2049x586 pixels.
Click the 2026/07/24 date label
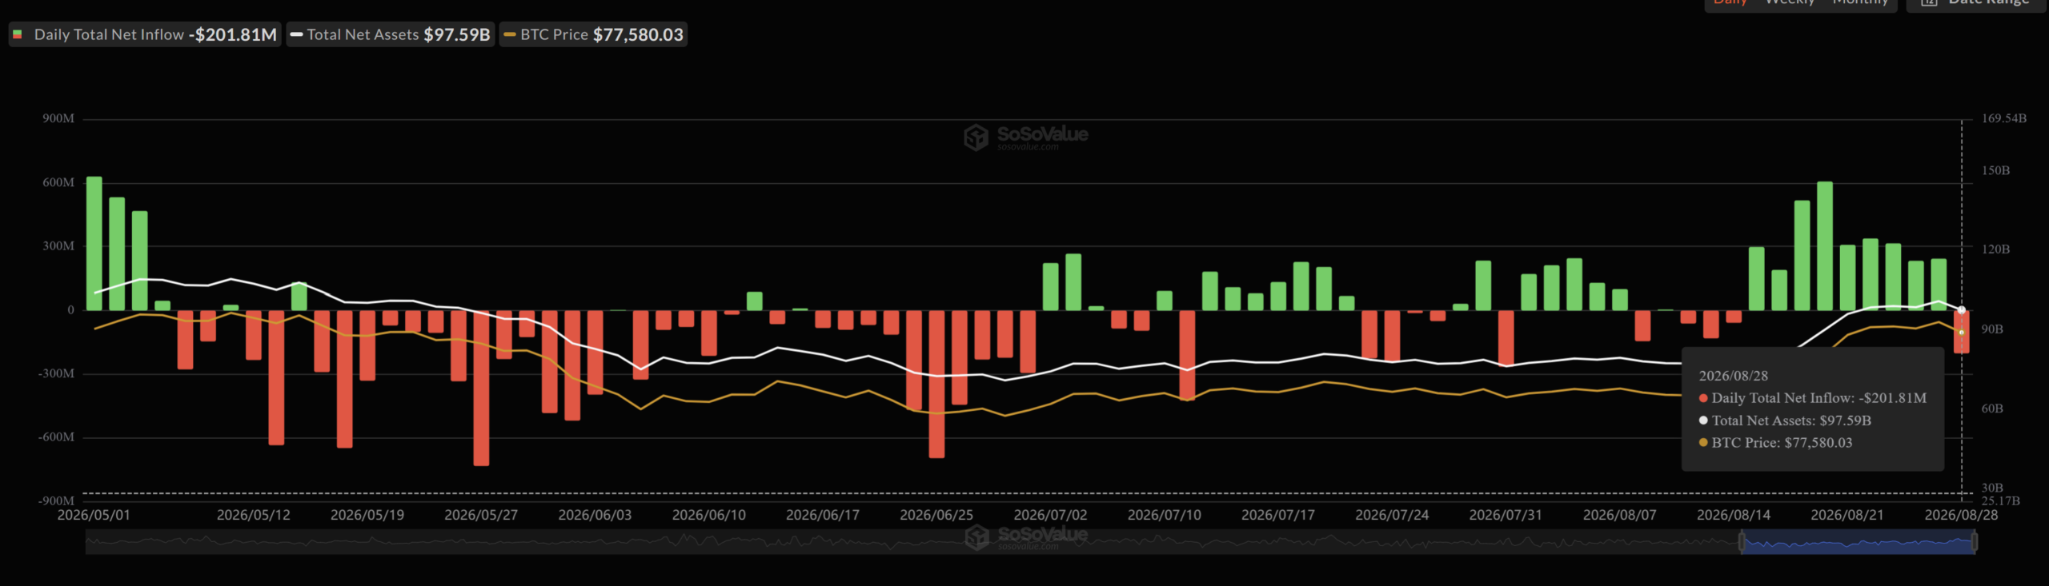pyautogui.click(x=1392, y=515)
